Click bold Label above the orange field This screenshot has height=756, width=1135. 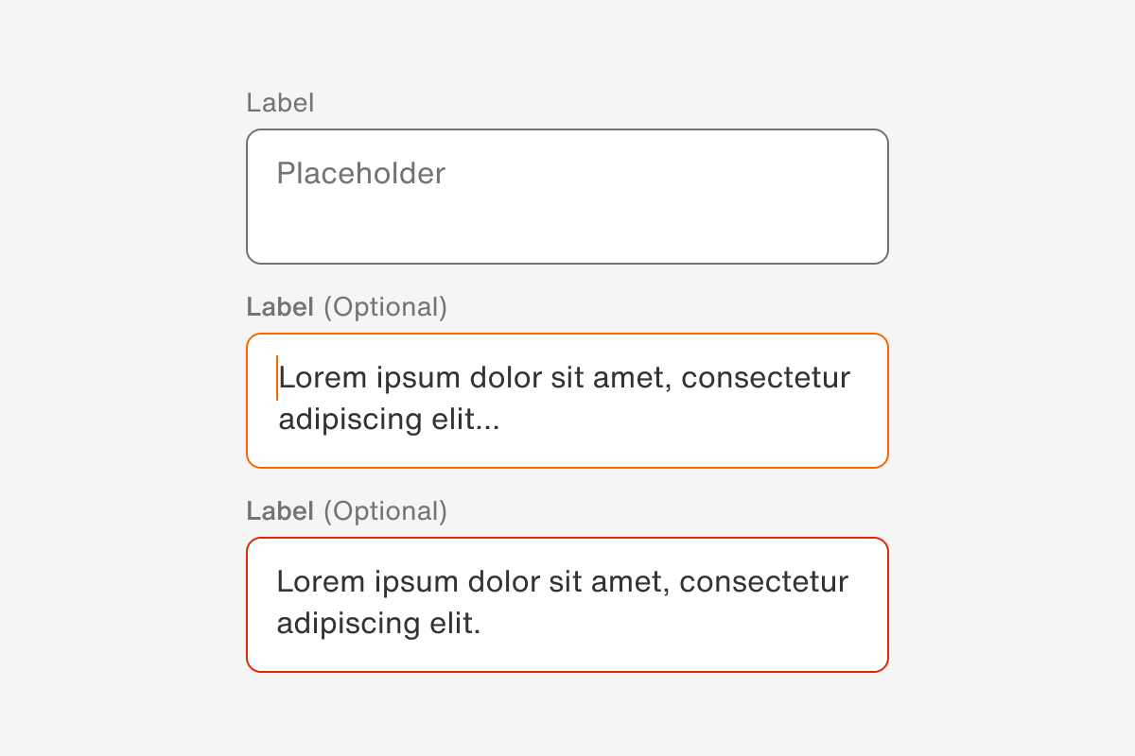[x=280, y=307]
